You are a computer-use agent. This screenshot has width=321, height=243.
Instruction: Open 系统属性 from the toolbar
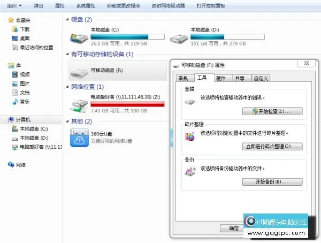(x=86, y=6)
